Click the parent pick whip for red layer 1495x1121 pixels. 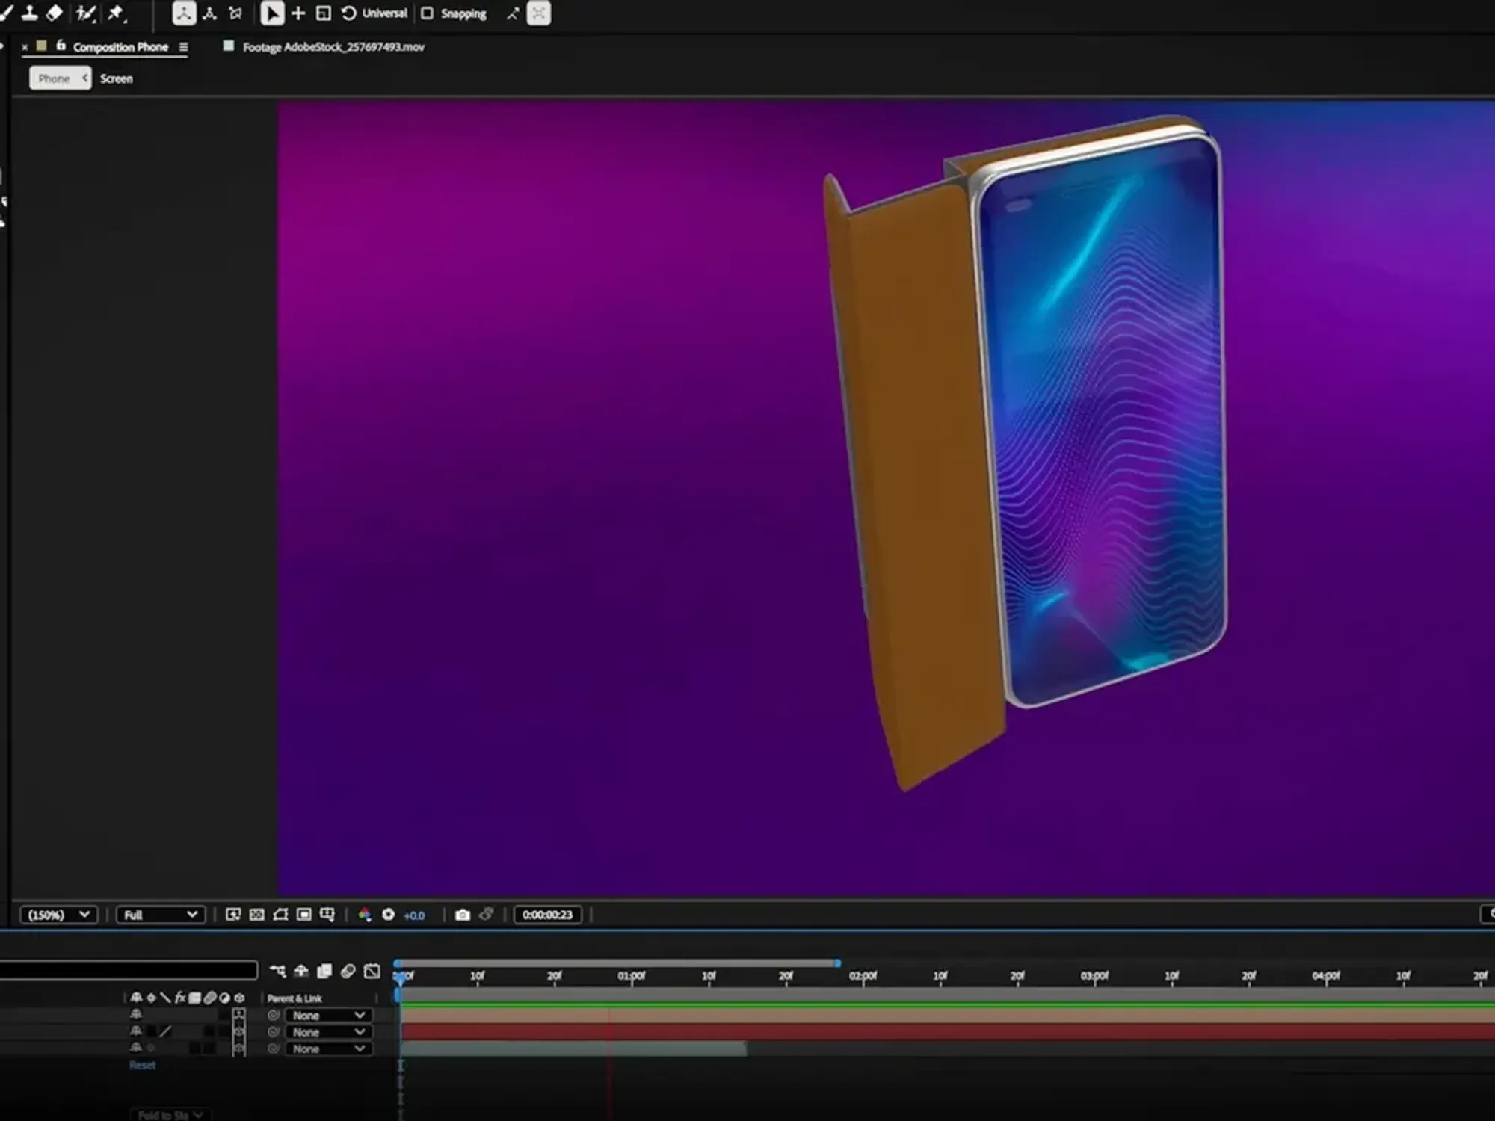click(274, 1031)
